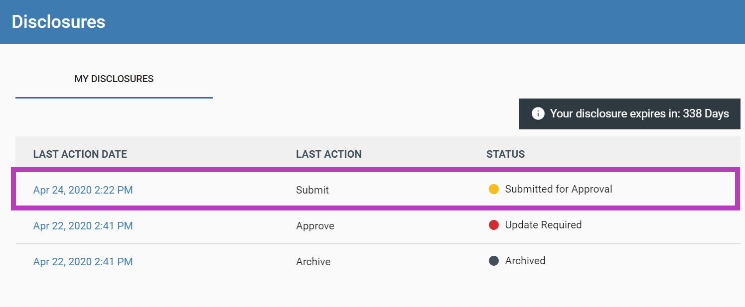Image resolution: width=745 pixels, height=307 pixels.
Task: Open the Apr 24, 2020 2:22 PM disclosure
Action: (83, 190)
